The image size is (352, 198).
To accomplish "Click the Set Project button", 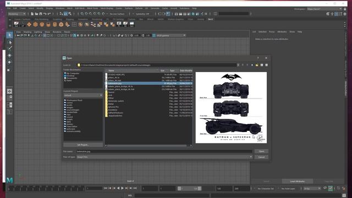I will pyautogui.click(x=83, y=145).
